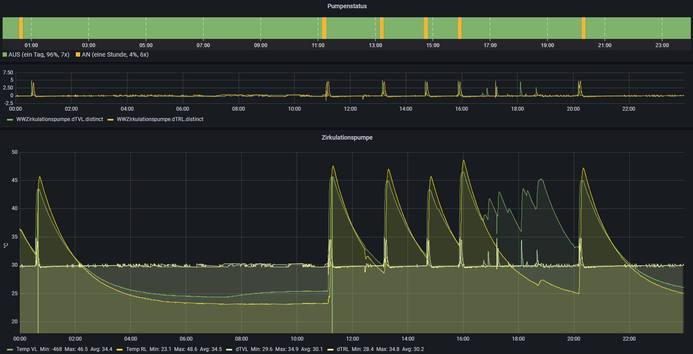The width and height of the screenshot is (693, 354).
Task: Click the 'Avg: 30.1' legend value
Action: (x=312, y=349)
